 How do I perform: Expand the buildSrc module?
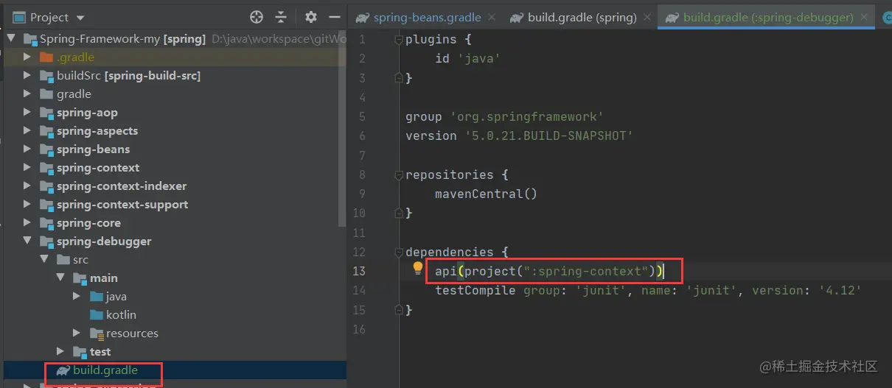pos(27,75)
